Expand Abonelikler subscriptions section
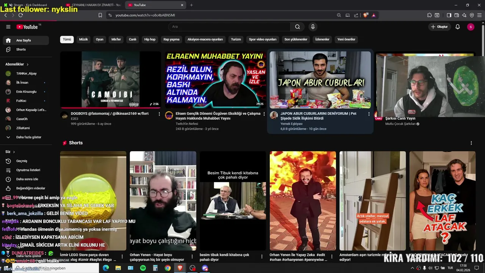Image resolution: width=485 pixels, height=273 pixels. point(17,64)
